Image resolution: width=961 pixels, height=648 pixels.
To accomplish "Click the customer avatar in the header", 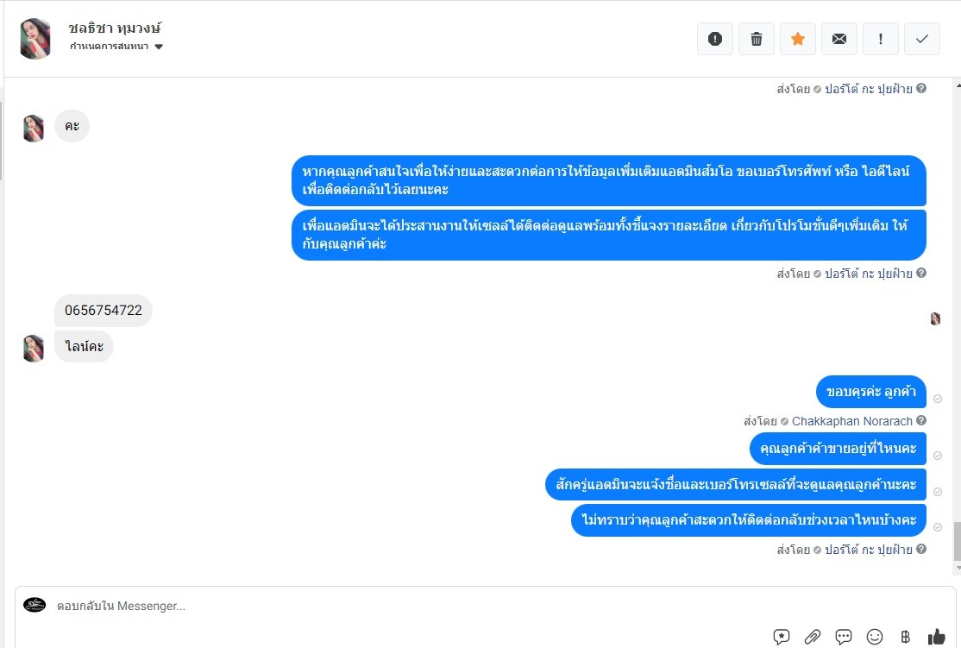I will (x=35, y=39).
